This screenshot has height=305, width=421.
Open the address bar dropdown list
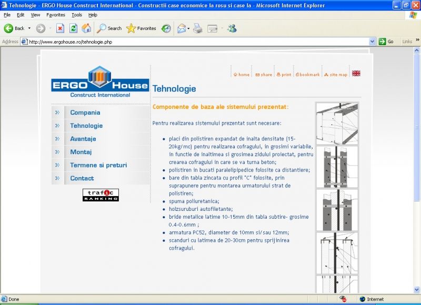(372, 42)
